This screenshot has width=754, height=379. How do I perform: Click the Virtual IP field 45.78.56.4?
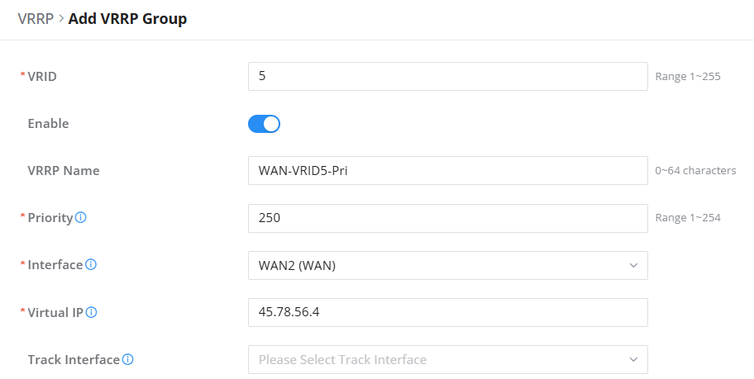point(448,312)
